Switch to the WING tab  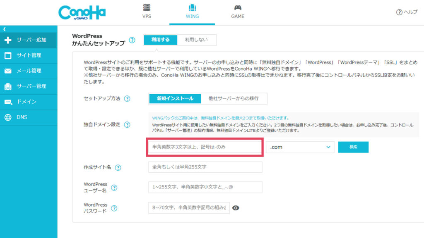[x=192, y=12]
